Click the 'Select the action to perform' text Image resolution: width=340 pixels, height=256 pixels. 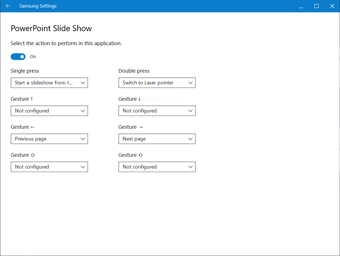(x=66, y=43)
